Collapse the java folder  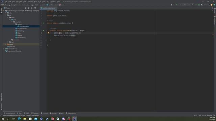10,19
